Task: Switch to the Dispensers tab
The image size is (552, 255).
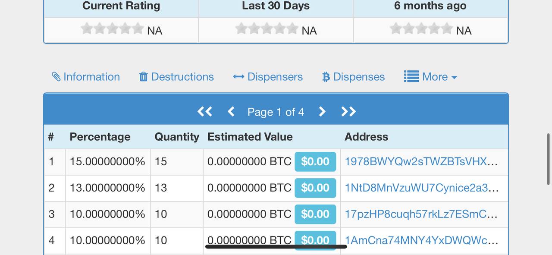Action: coord(275,77)
